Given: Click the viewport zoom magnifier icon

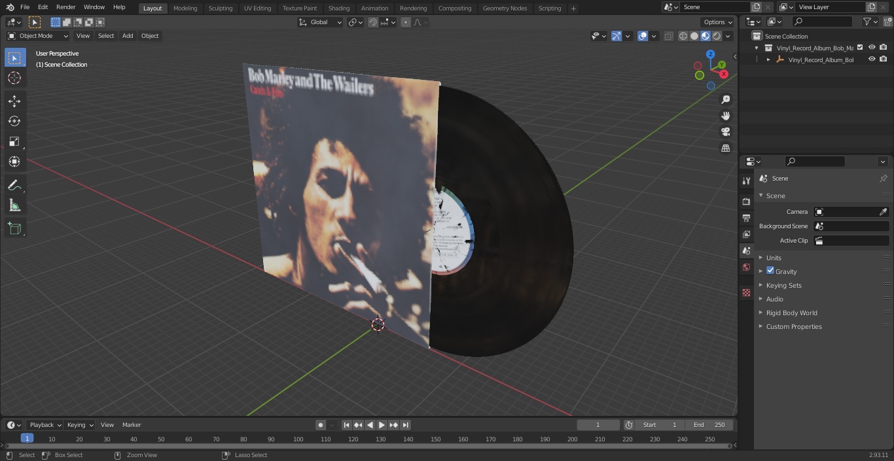Looking at the screenshot, I should click(x=725, y=99).
